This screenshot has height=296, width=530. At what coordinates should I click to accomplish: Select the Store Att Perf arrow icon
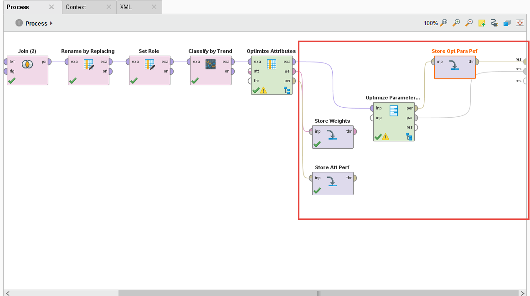332,181
